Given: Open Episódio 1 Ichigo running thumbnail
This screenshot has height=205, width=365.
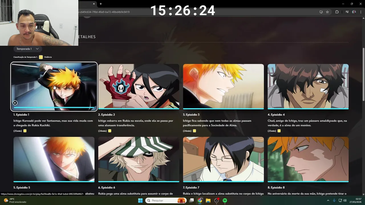Looking at the screenshot, I should click(x=54, y=86).
